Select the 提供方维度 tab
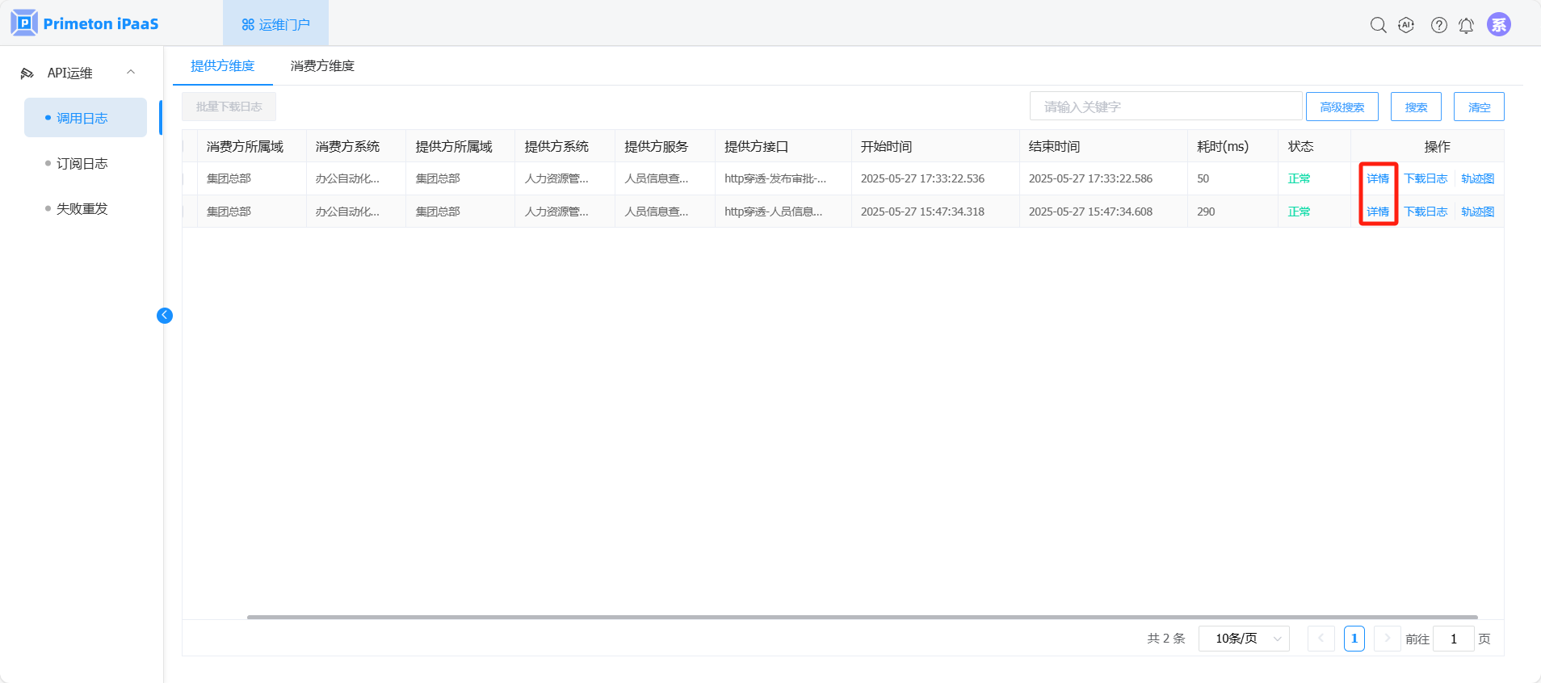1541x683 pixels. (222, 66)
